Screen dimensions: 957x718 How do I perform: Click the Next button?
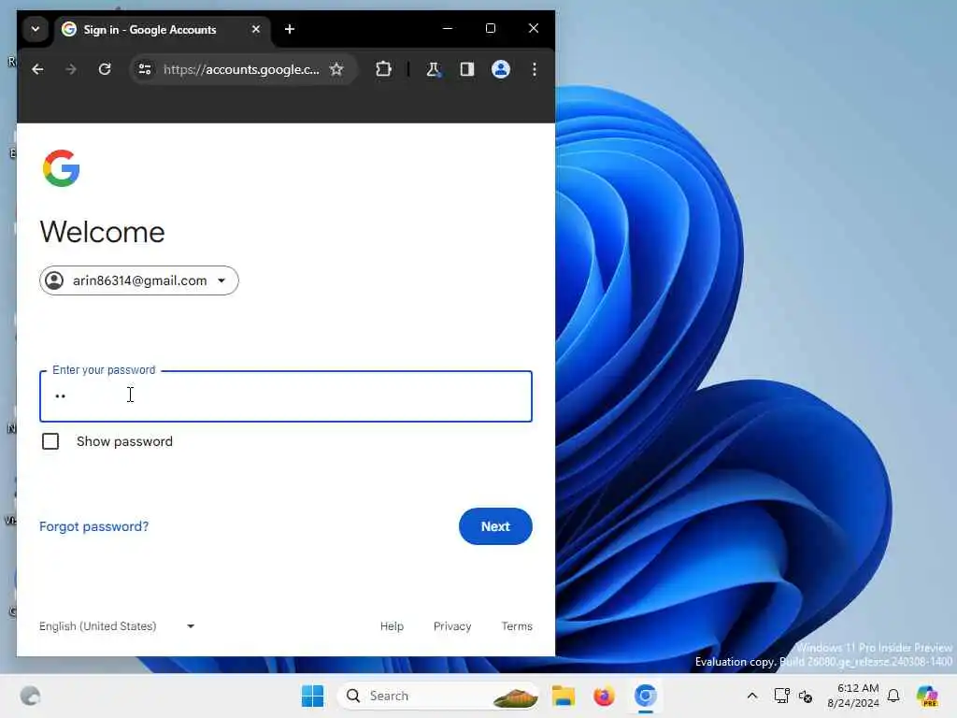point(495,526)
